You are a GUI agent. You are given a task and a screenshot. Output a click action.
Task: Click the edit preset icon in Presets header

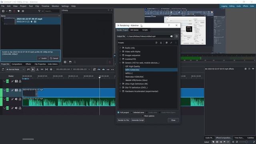point(171,43)
